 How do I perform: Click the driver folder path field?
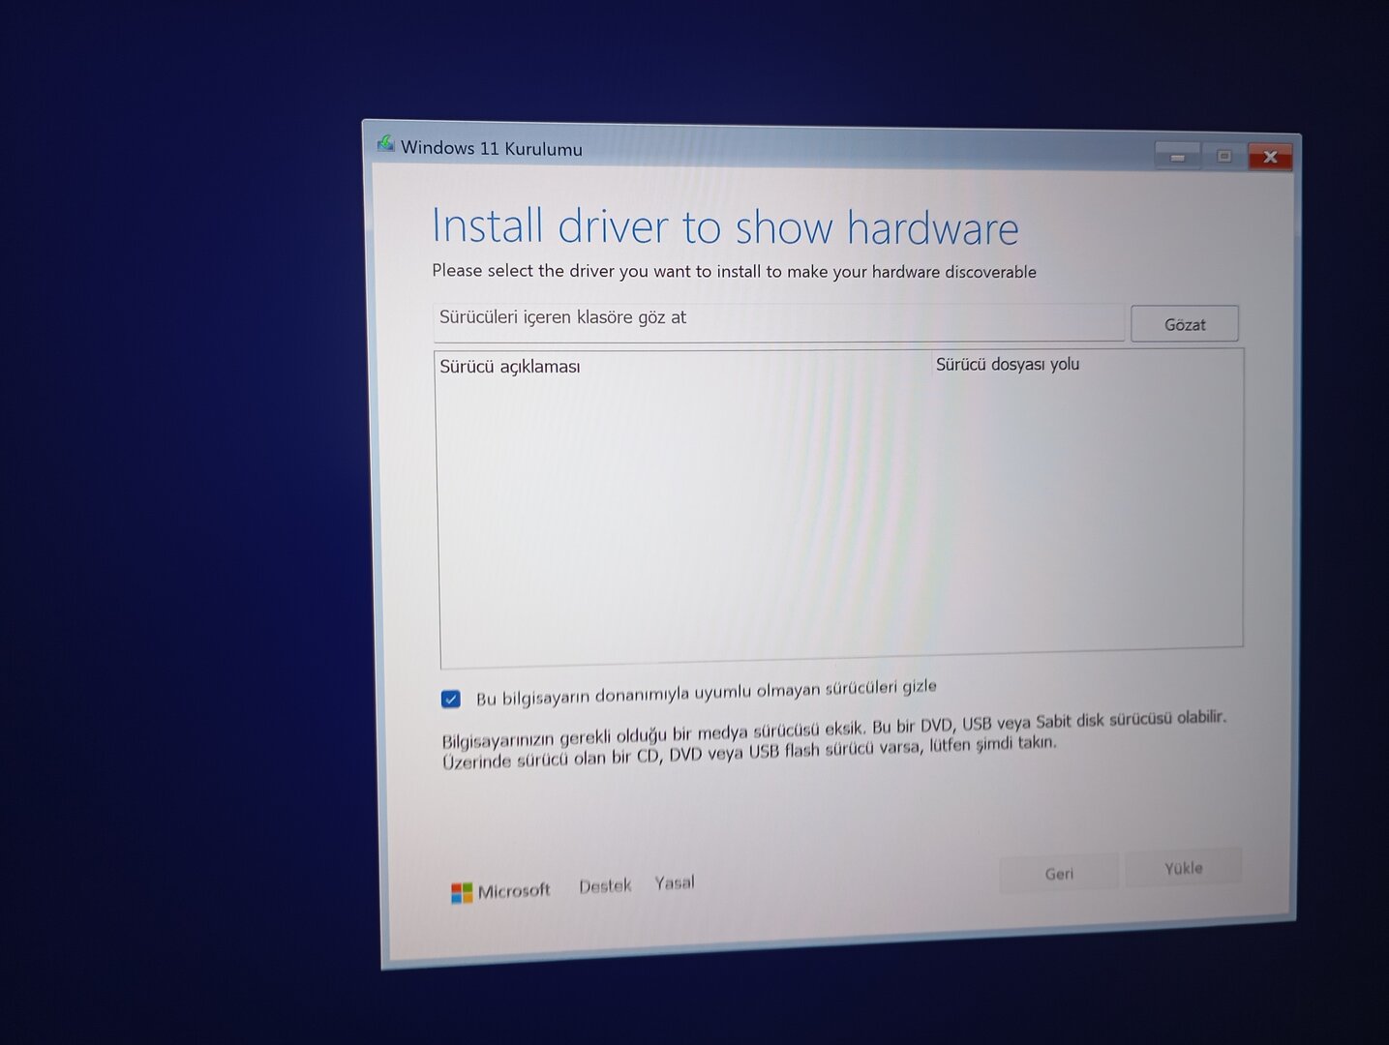778,321
